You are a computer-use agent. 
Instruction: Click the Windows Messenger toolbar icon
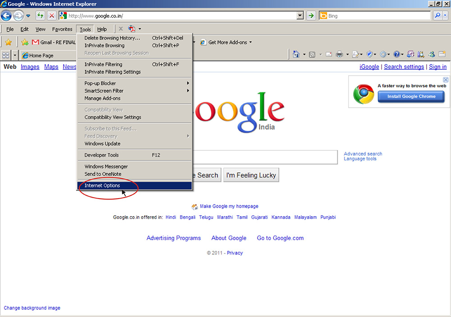[432, 54]
